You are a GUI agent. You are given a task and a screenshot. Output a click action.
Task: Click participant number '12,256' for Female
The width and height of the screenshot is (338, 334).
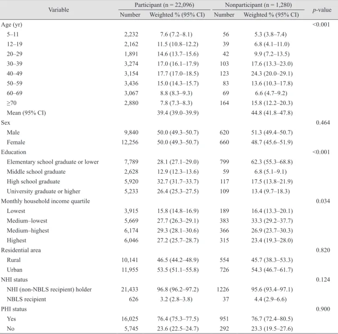pos(130,142)
